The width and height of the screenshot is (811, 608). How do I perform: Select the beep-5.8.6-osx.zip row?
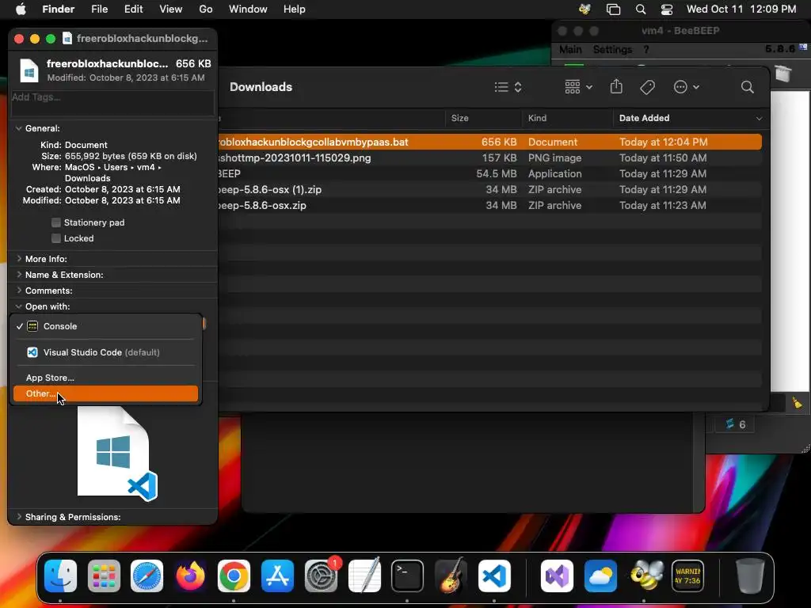[x=489, y=206]
